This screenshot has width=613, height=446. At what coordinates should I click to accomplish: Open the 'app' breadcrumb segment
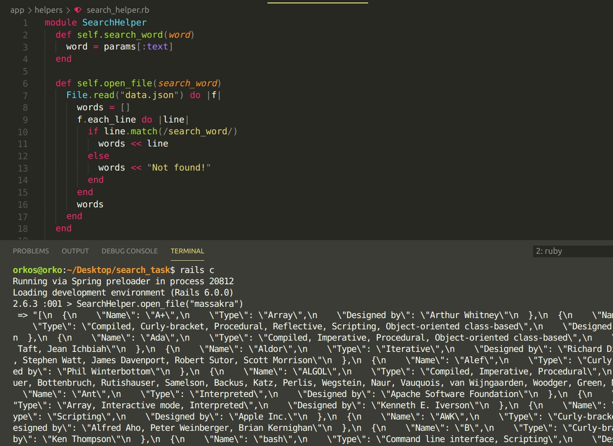(x=18, y=10)
